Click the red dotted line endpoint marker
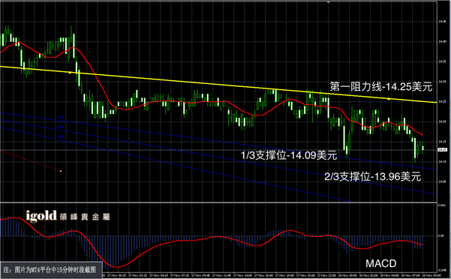 61,171
